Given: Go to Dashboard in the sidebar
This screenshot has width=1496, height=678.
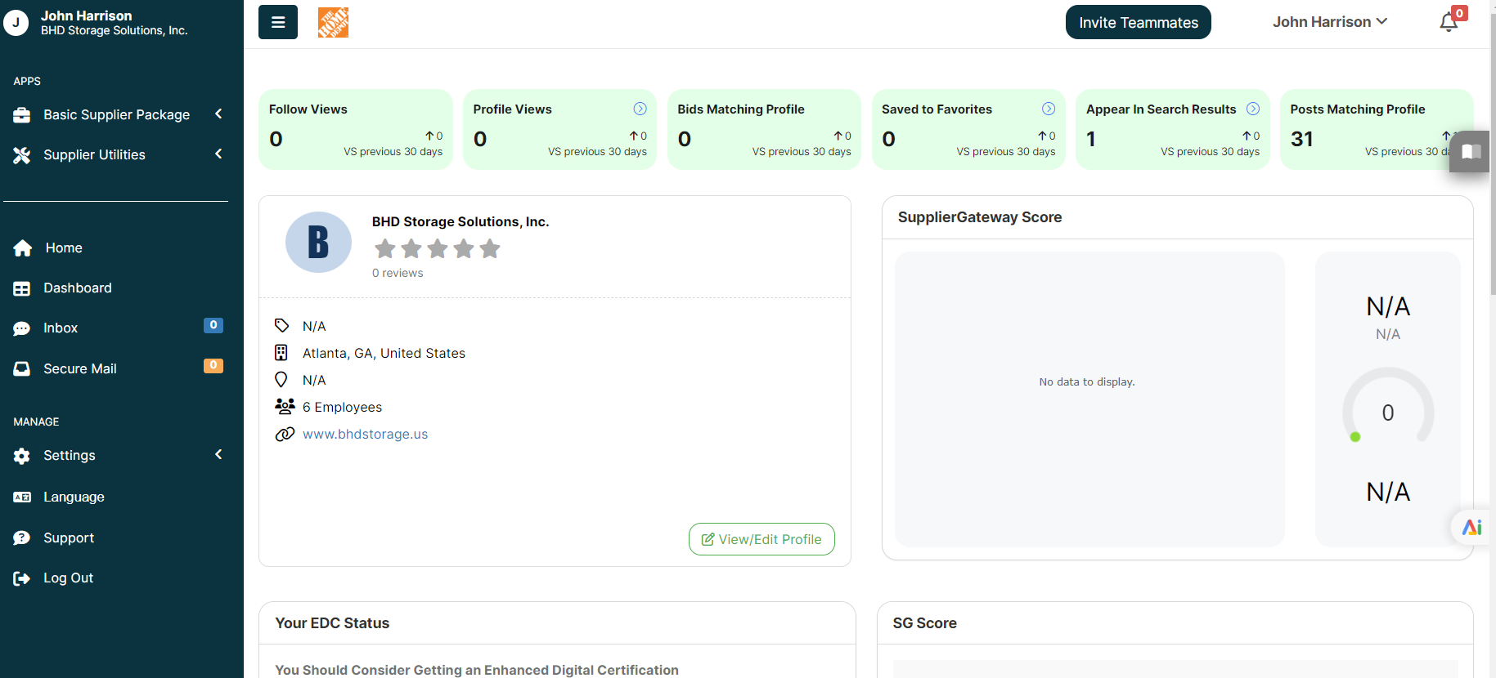Looking at the screenshot, I should pyautogui.click(x=77, y=288).
